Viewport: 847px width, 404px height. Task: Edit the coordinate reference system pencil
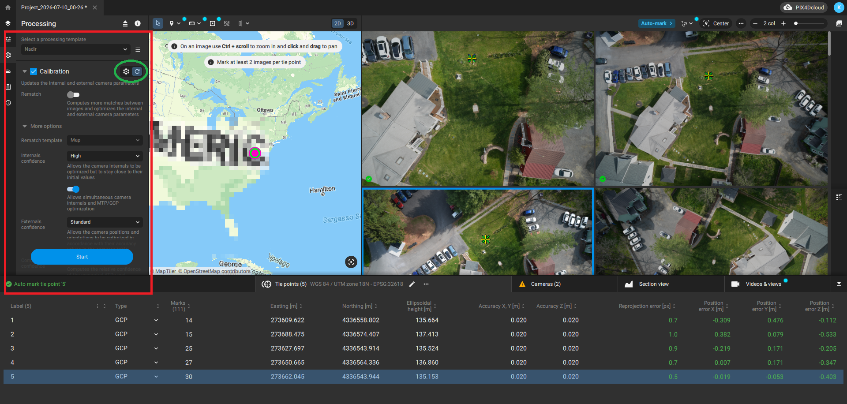[x=412, y=284]
